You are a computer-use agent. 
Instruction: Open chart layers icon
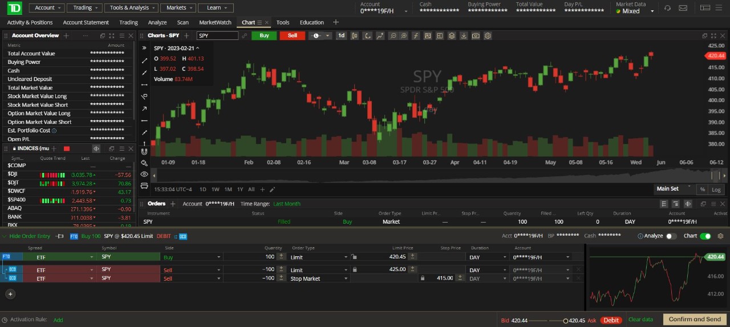tap(452, 35)
